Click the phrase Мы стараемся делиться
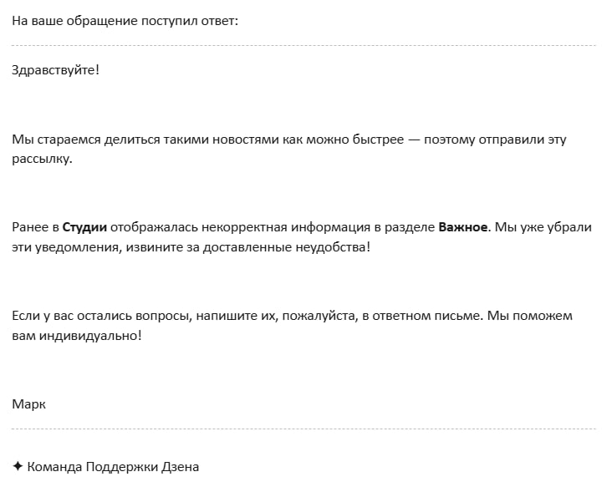 [80, 140]
